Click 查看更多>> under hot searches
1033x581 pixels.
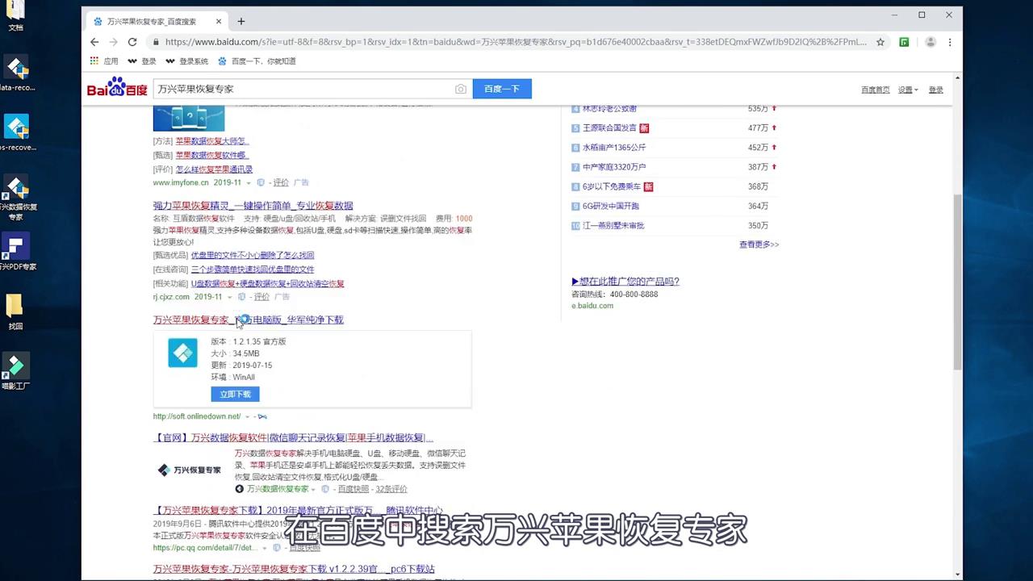pyautogui.click(x=759, y=245)
